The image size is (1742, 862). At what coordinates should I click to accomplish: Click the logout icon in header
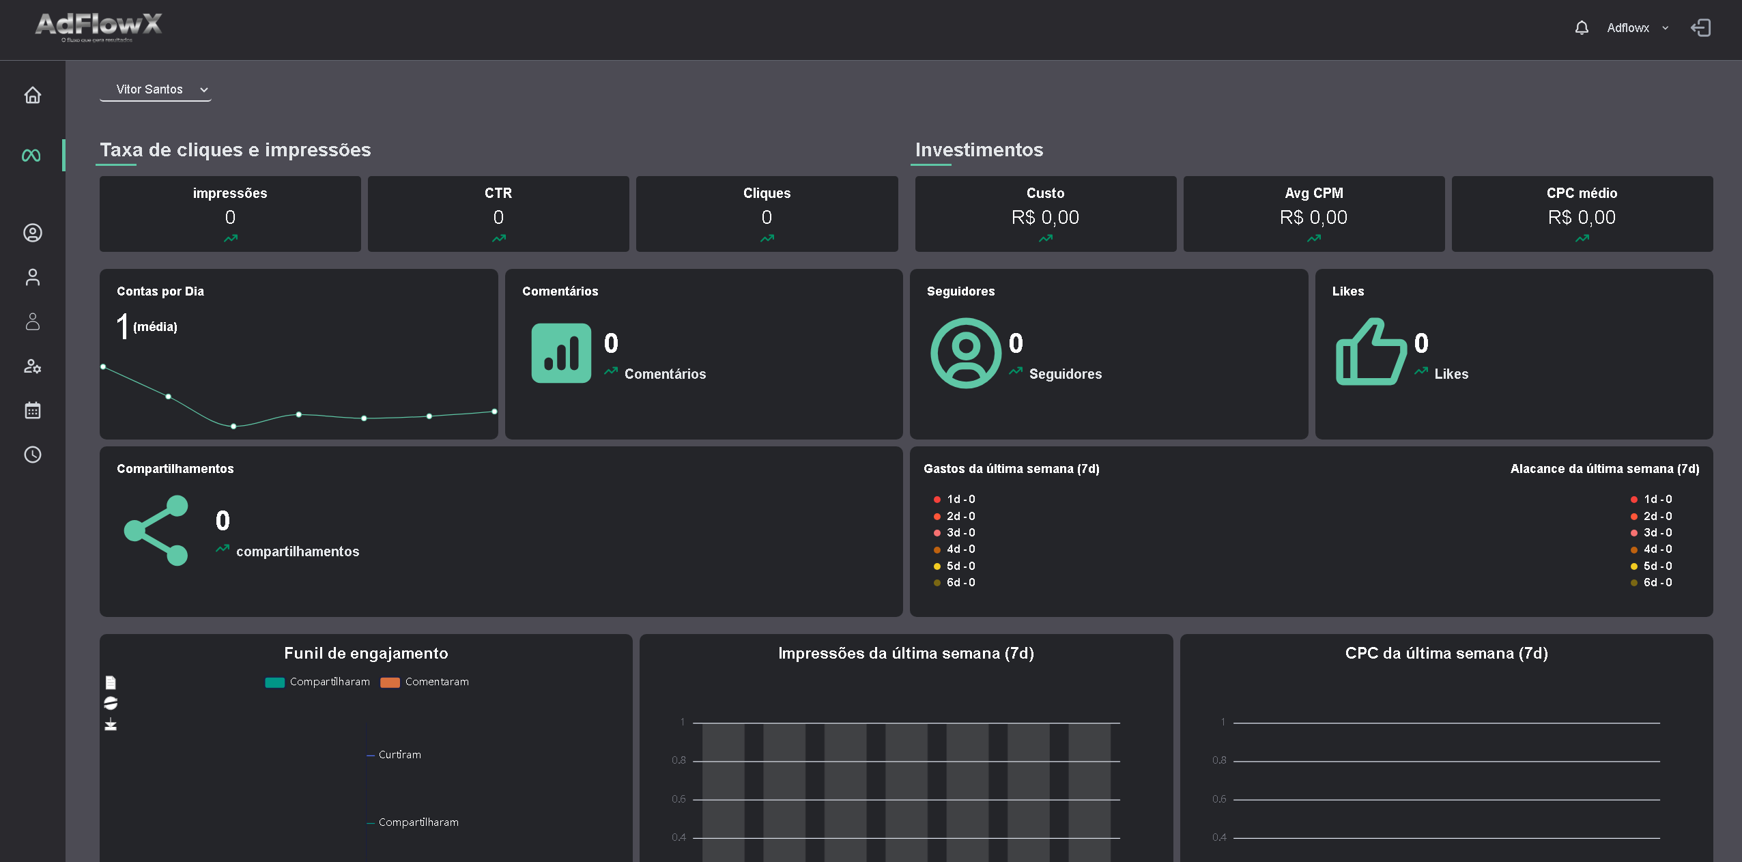[1700, 28]
